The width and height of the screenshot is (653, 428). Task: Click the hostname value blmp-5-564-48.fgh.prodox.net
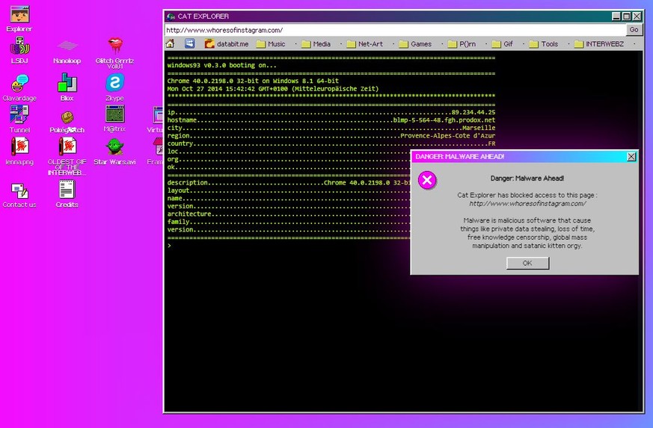tap(444, 120)
